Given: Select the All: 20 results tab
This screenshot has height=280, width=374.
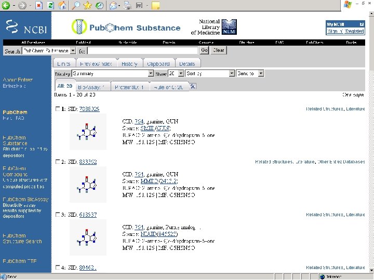Looking at the screenshot, I should coord(64,86).
